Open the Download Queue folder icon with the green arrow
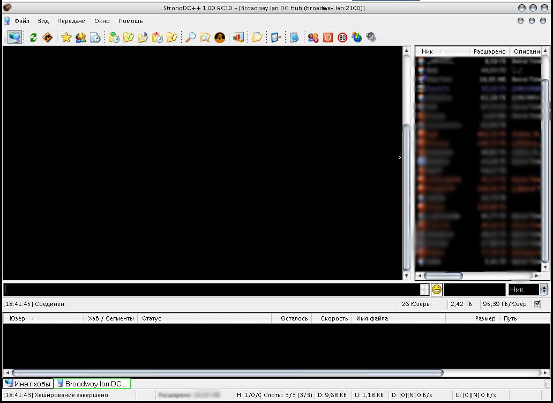 click(x=114, y=38)
